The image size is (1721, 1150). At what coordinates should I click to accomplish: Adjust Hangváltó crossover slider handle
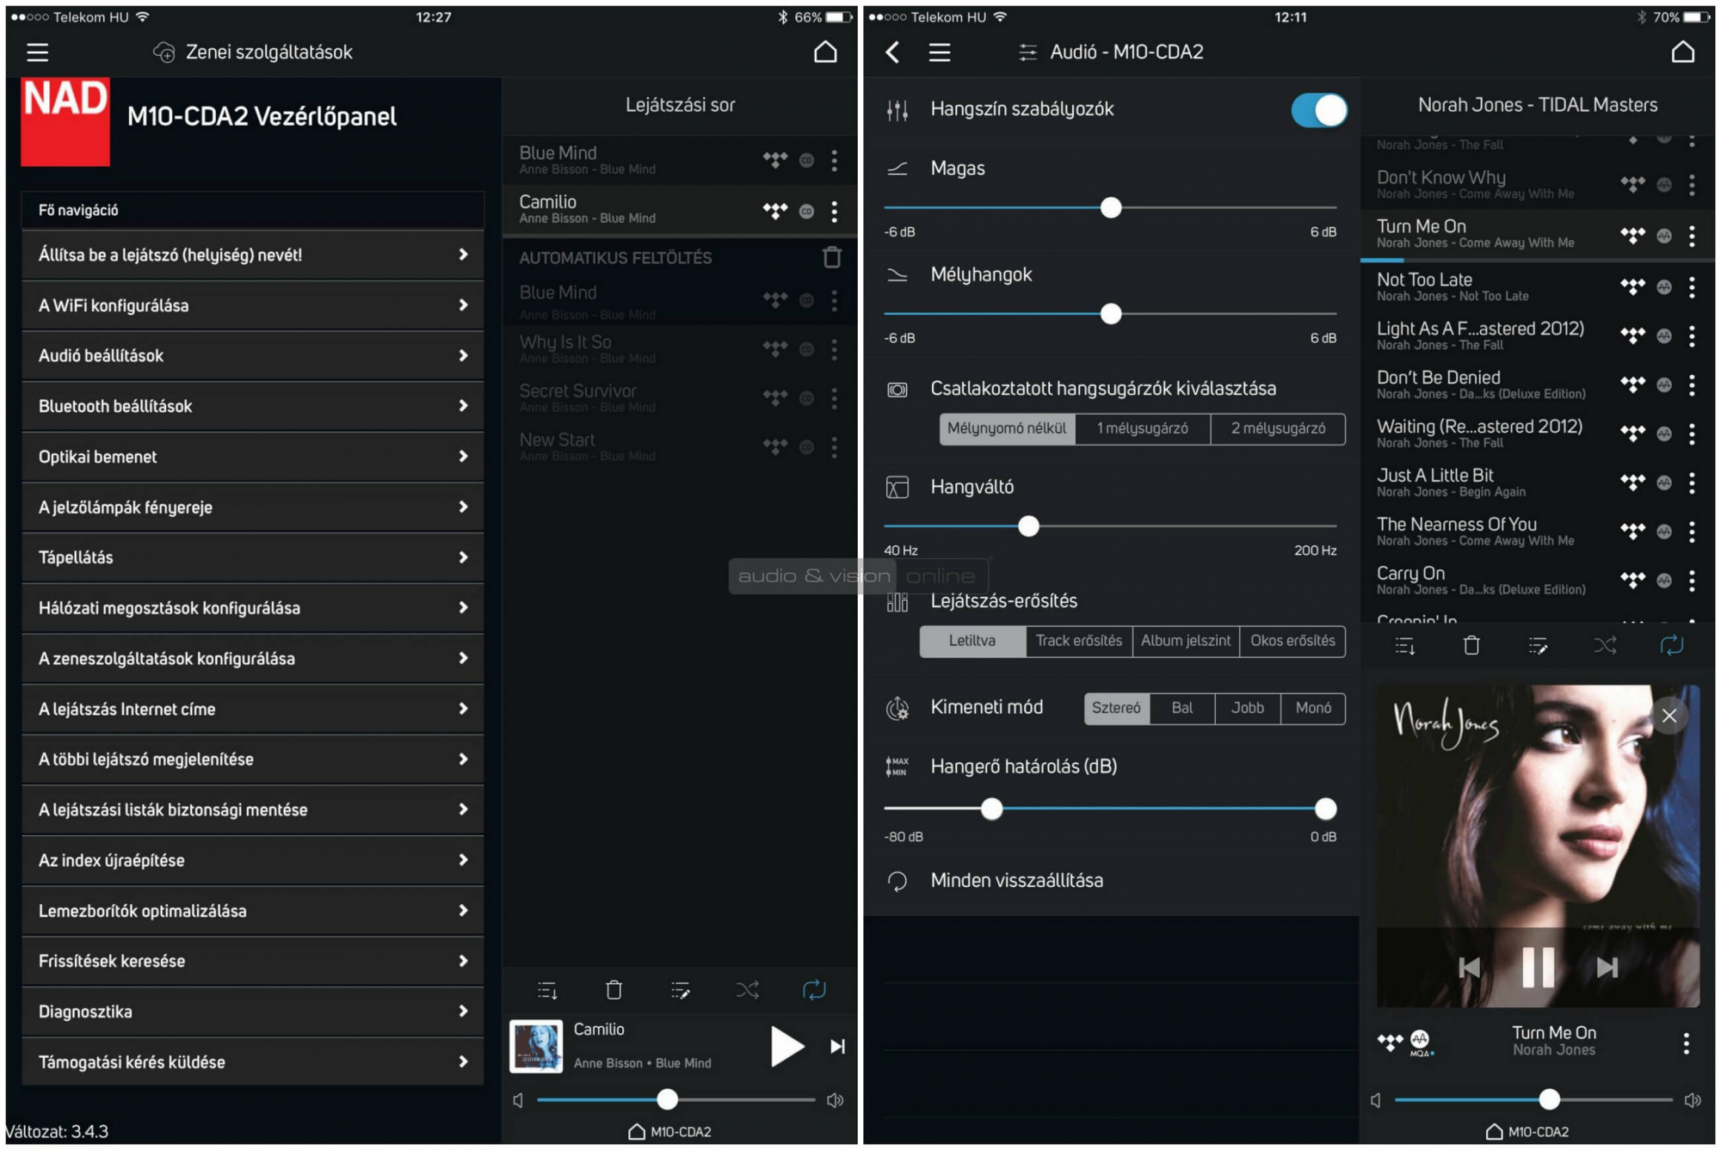(x=1028, y=526)
